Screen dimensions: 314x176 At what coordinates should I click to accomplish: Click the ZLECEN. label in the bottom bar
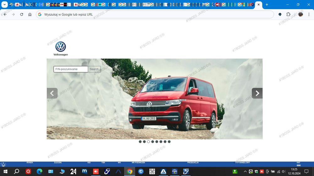58,163
